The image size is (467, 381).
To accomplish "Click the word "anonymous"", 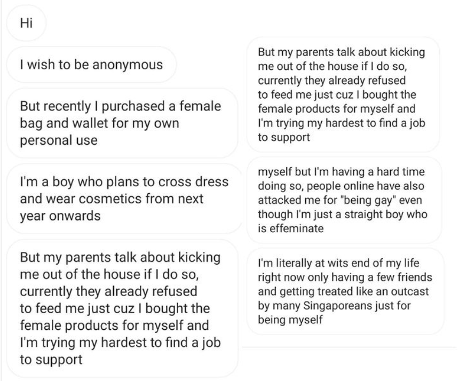I will (128, 65).
